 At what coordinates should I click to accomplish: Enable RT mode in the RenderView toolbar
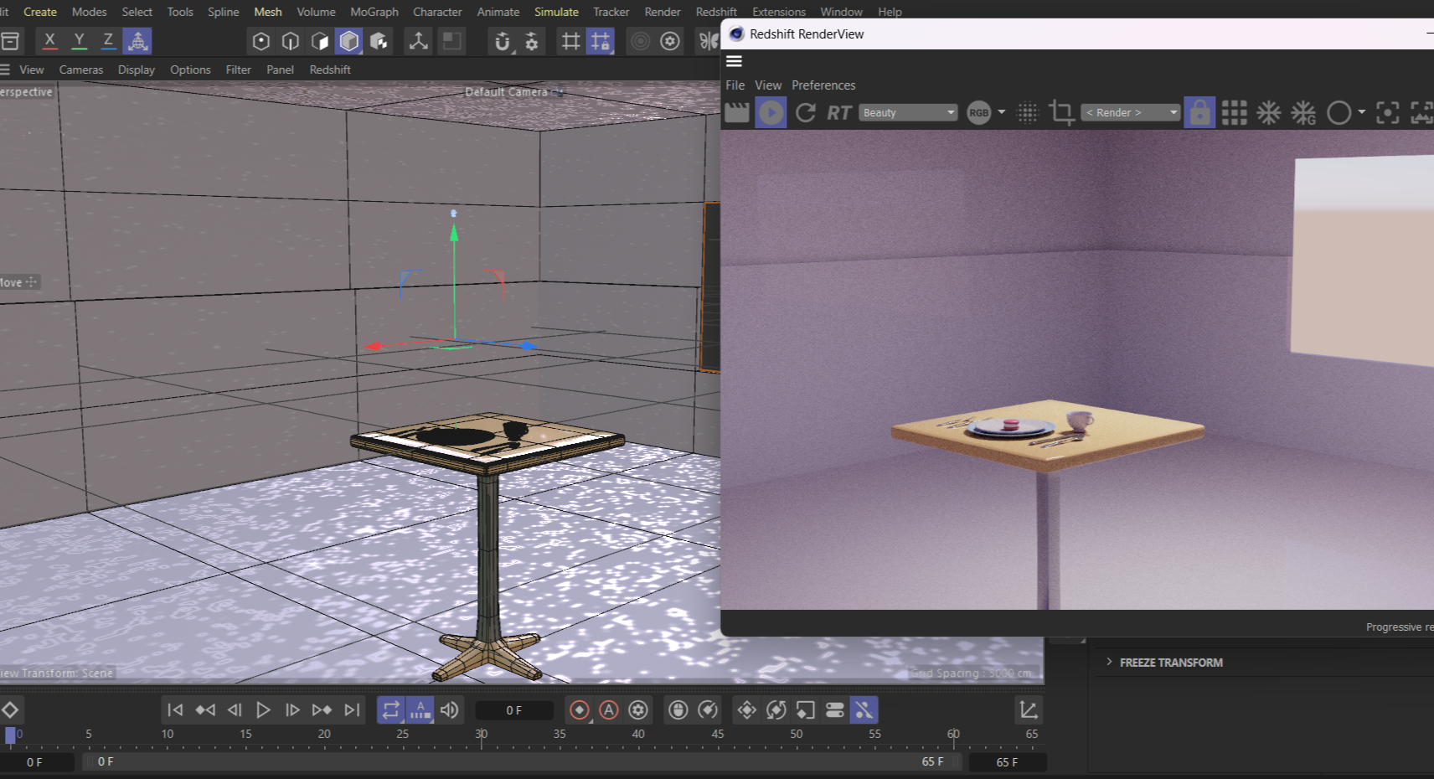(x=838, y=112)
